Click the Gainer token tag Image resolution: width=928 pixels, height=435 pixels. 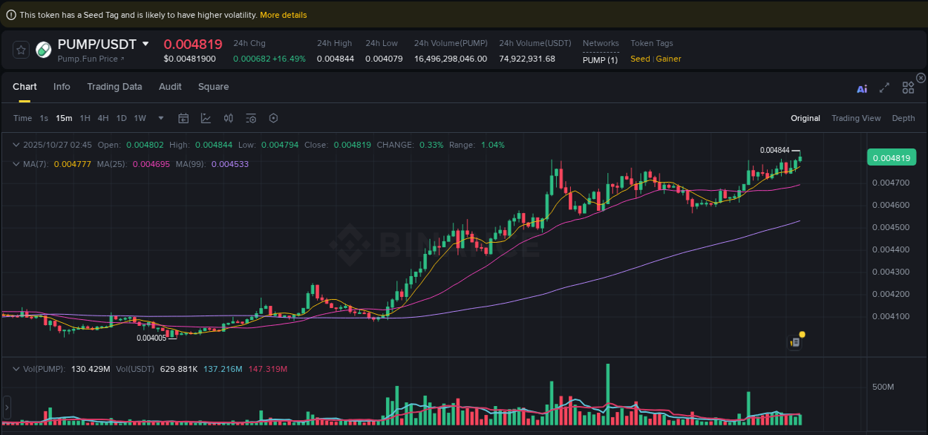point(669,59)
